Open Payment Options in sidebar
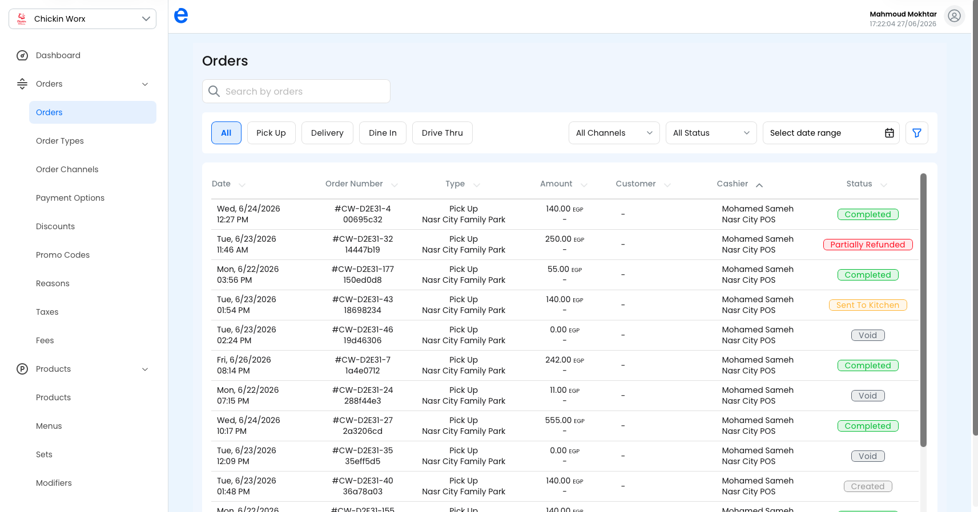The width and height of the screenshot is (978, 512). click(x=70, y=198)
